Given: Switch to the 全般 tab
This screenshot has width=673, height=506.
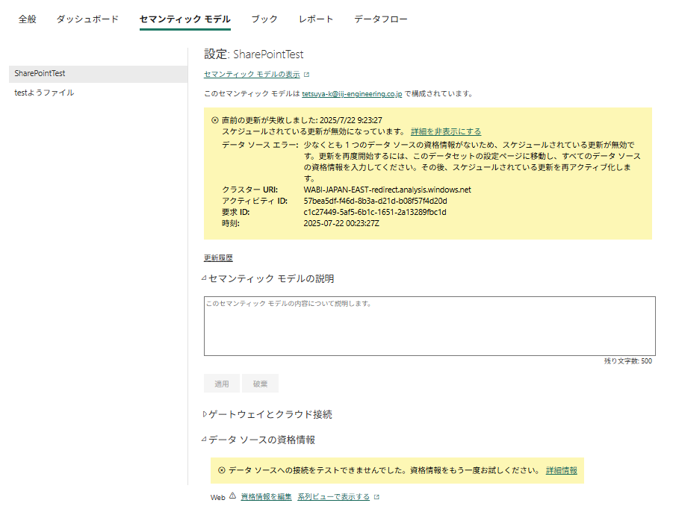Looking at the screenshot, I should (x=28, y=19).
